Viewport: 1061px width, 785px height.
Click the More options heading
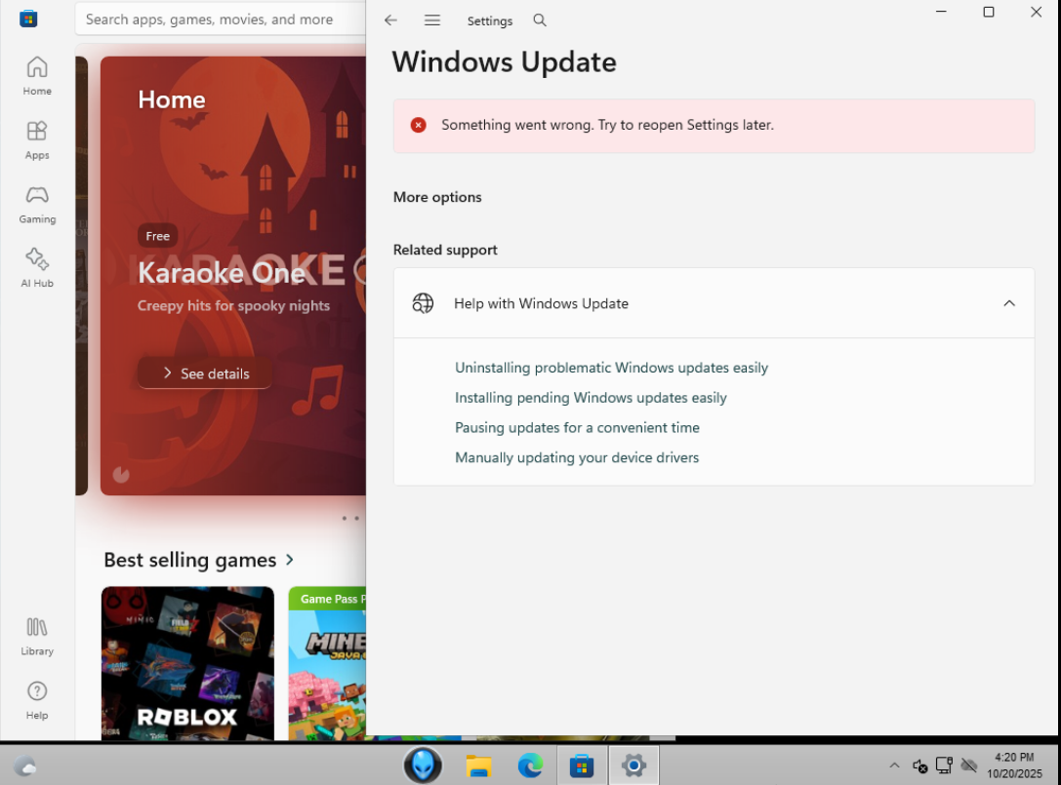pyautogui.click(x=437, y=197)
